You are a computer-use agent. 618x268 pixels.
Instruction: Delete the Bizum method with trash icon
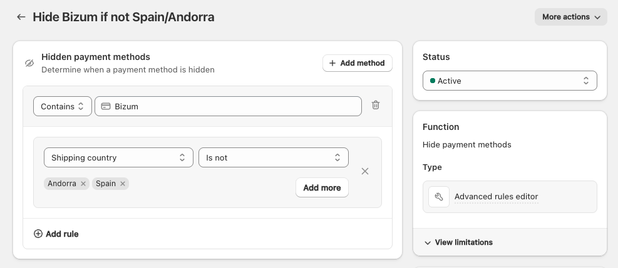tap(376, 106)
